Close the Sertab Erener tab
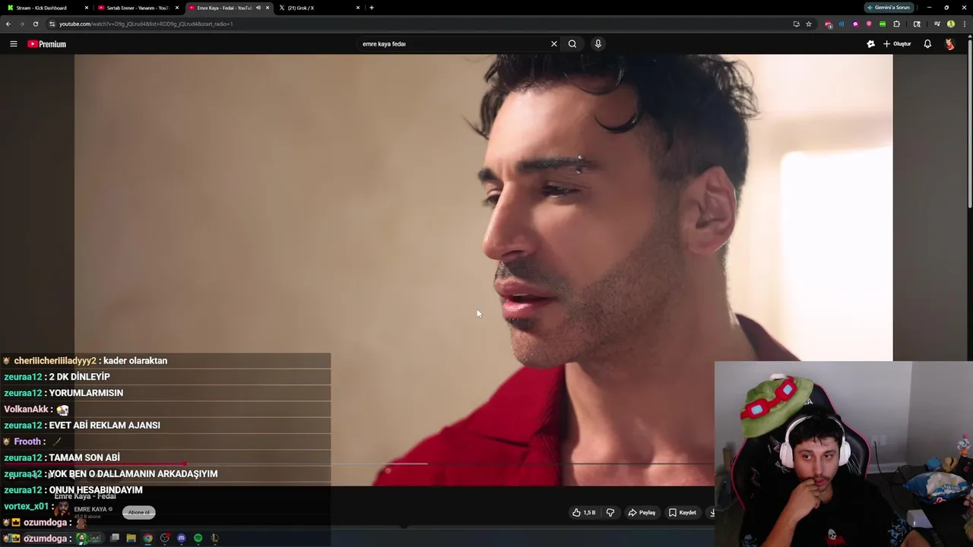Image resolution: width=973 pixels, height=547 pixels. (x=177, y=8)
